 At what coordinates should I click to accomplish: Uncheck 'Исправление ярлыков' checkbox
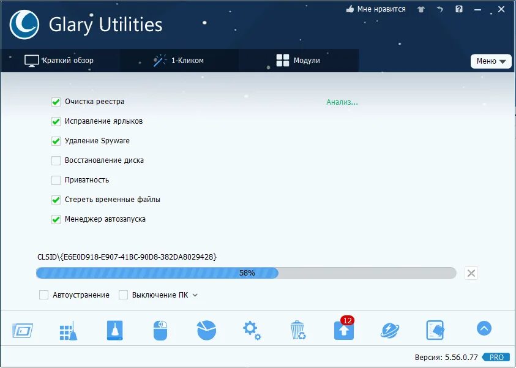click(x=56, y=121)
